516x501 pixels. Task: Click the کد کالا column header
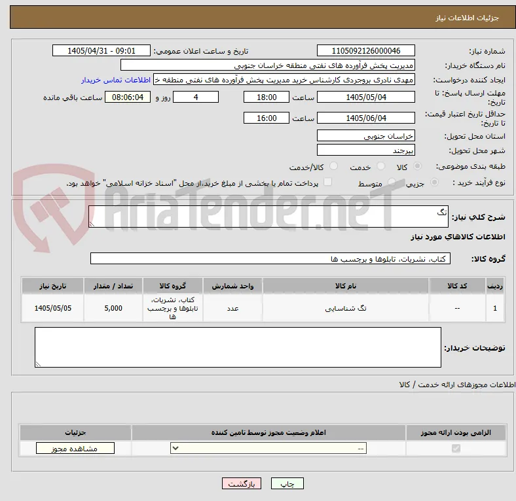click(457, 286)
